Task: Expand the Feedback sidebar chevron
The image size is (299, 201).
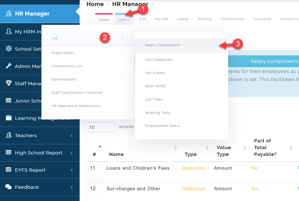Action: (72, 187)
